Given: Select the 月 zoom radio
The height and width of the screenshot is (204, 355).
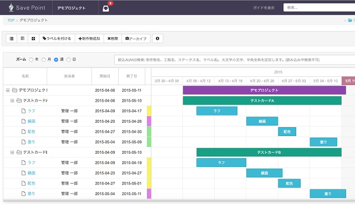Looking at the screenshot, I should pyautogui.click(x=43, y=60).
